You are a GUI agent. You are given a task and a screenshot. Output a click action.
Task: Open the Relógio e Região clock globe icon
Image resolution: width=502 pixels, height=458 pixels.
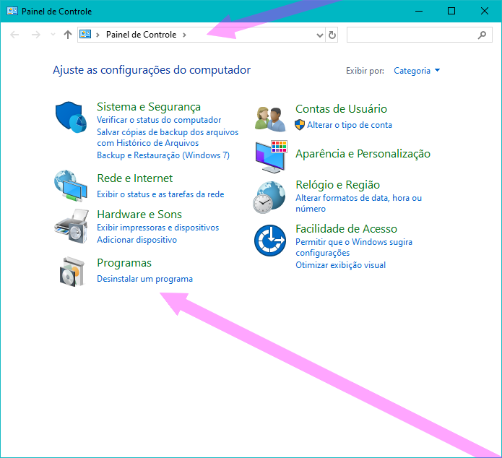(269, 197)
